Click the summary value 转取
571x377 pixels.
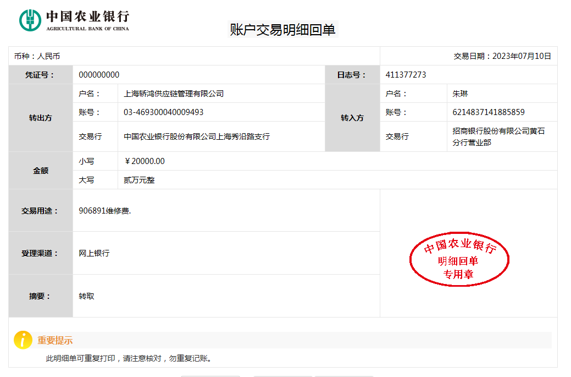coord(86,296)
